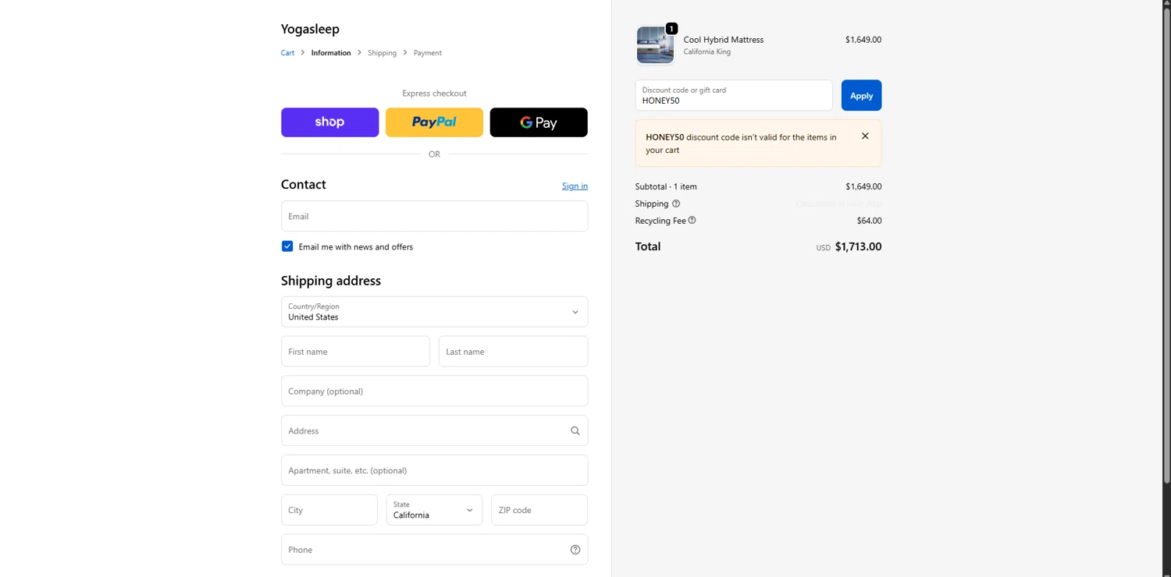Dismiss the HONEY50 invalid code message
This screenshot has width=1171, height=577.
(x=865, y=136)
